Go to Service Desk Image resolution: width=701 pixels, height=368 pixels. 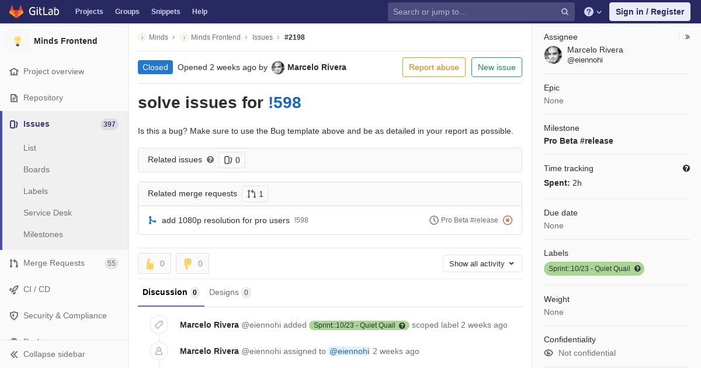pos(47,213)
